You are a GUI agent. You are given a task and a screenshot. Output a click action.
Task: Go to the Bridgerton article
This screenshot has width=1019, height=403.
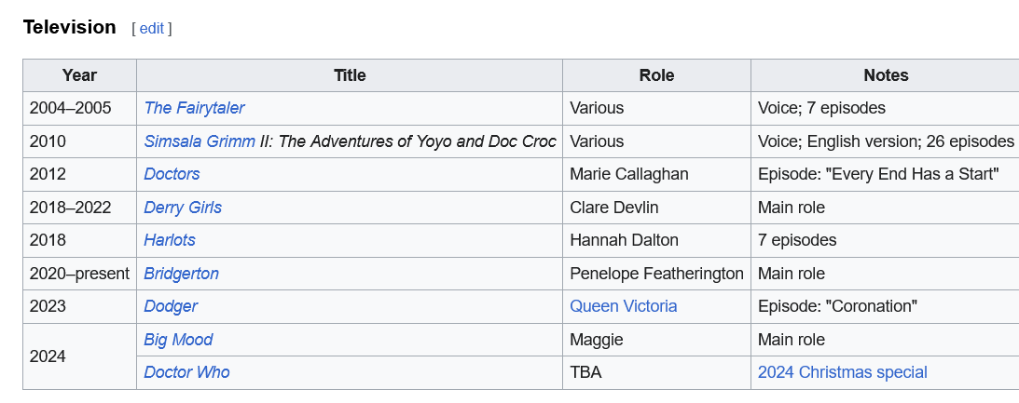click(182, 274)
